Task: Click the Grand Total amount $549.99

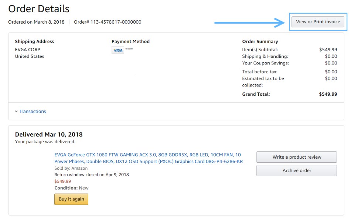Action: click(328, 94)
